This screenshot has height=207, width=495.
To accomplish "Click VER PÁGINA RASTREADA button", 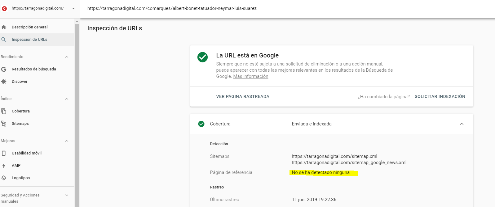I will tap(243, 97).
